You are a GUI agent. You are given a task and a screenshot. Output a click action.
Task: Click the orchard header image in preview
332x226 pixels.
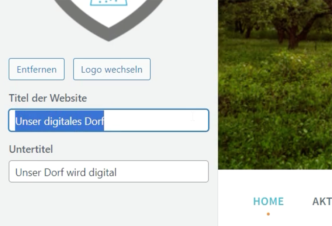[275, 85]
